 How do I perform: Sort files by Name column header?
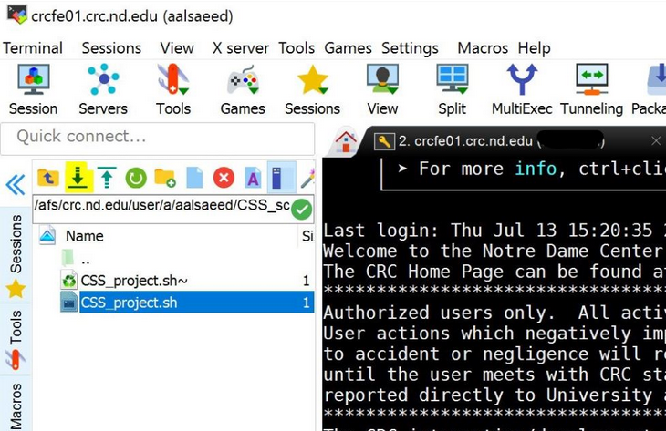click(x=85, y=236)
